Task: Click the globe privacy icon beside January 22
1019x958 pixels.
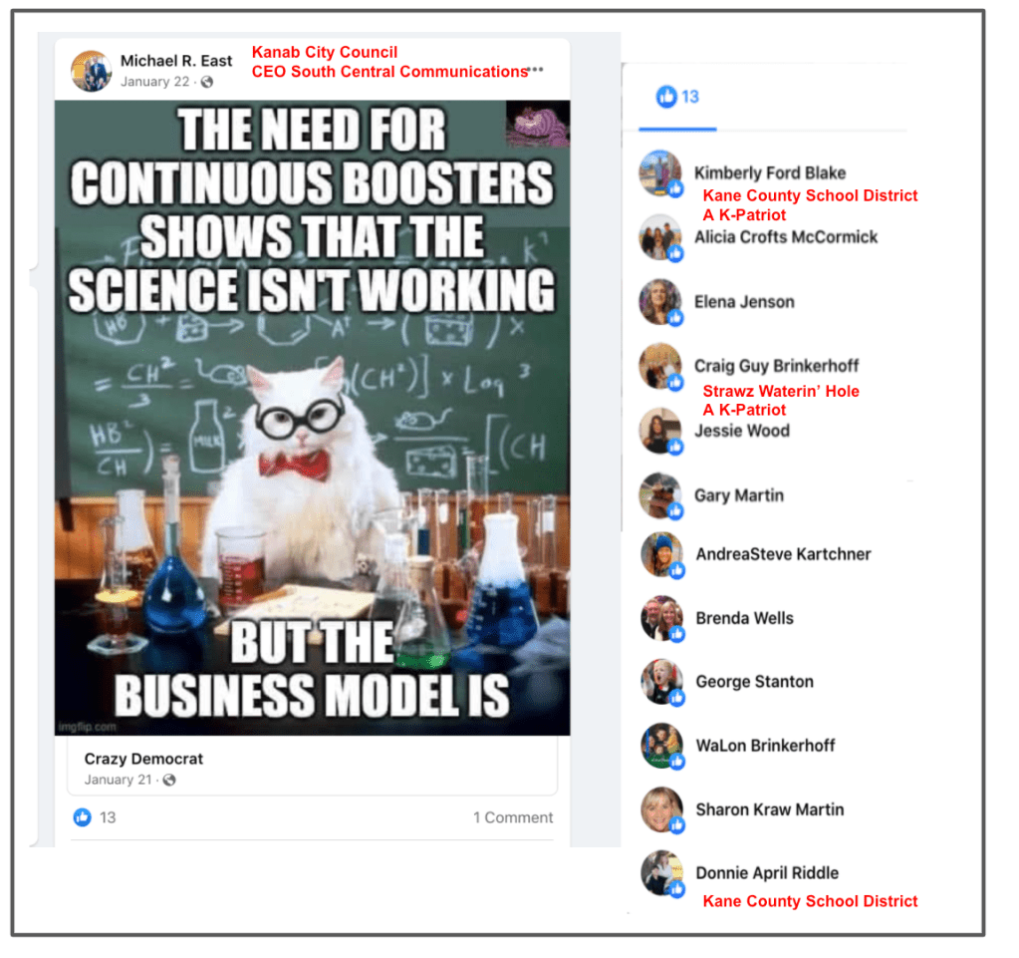Action: [x=206, y=82]
